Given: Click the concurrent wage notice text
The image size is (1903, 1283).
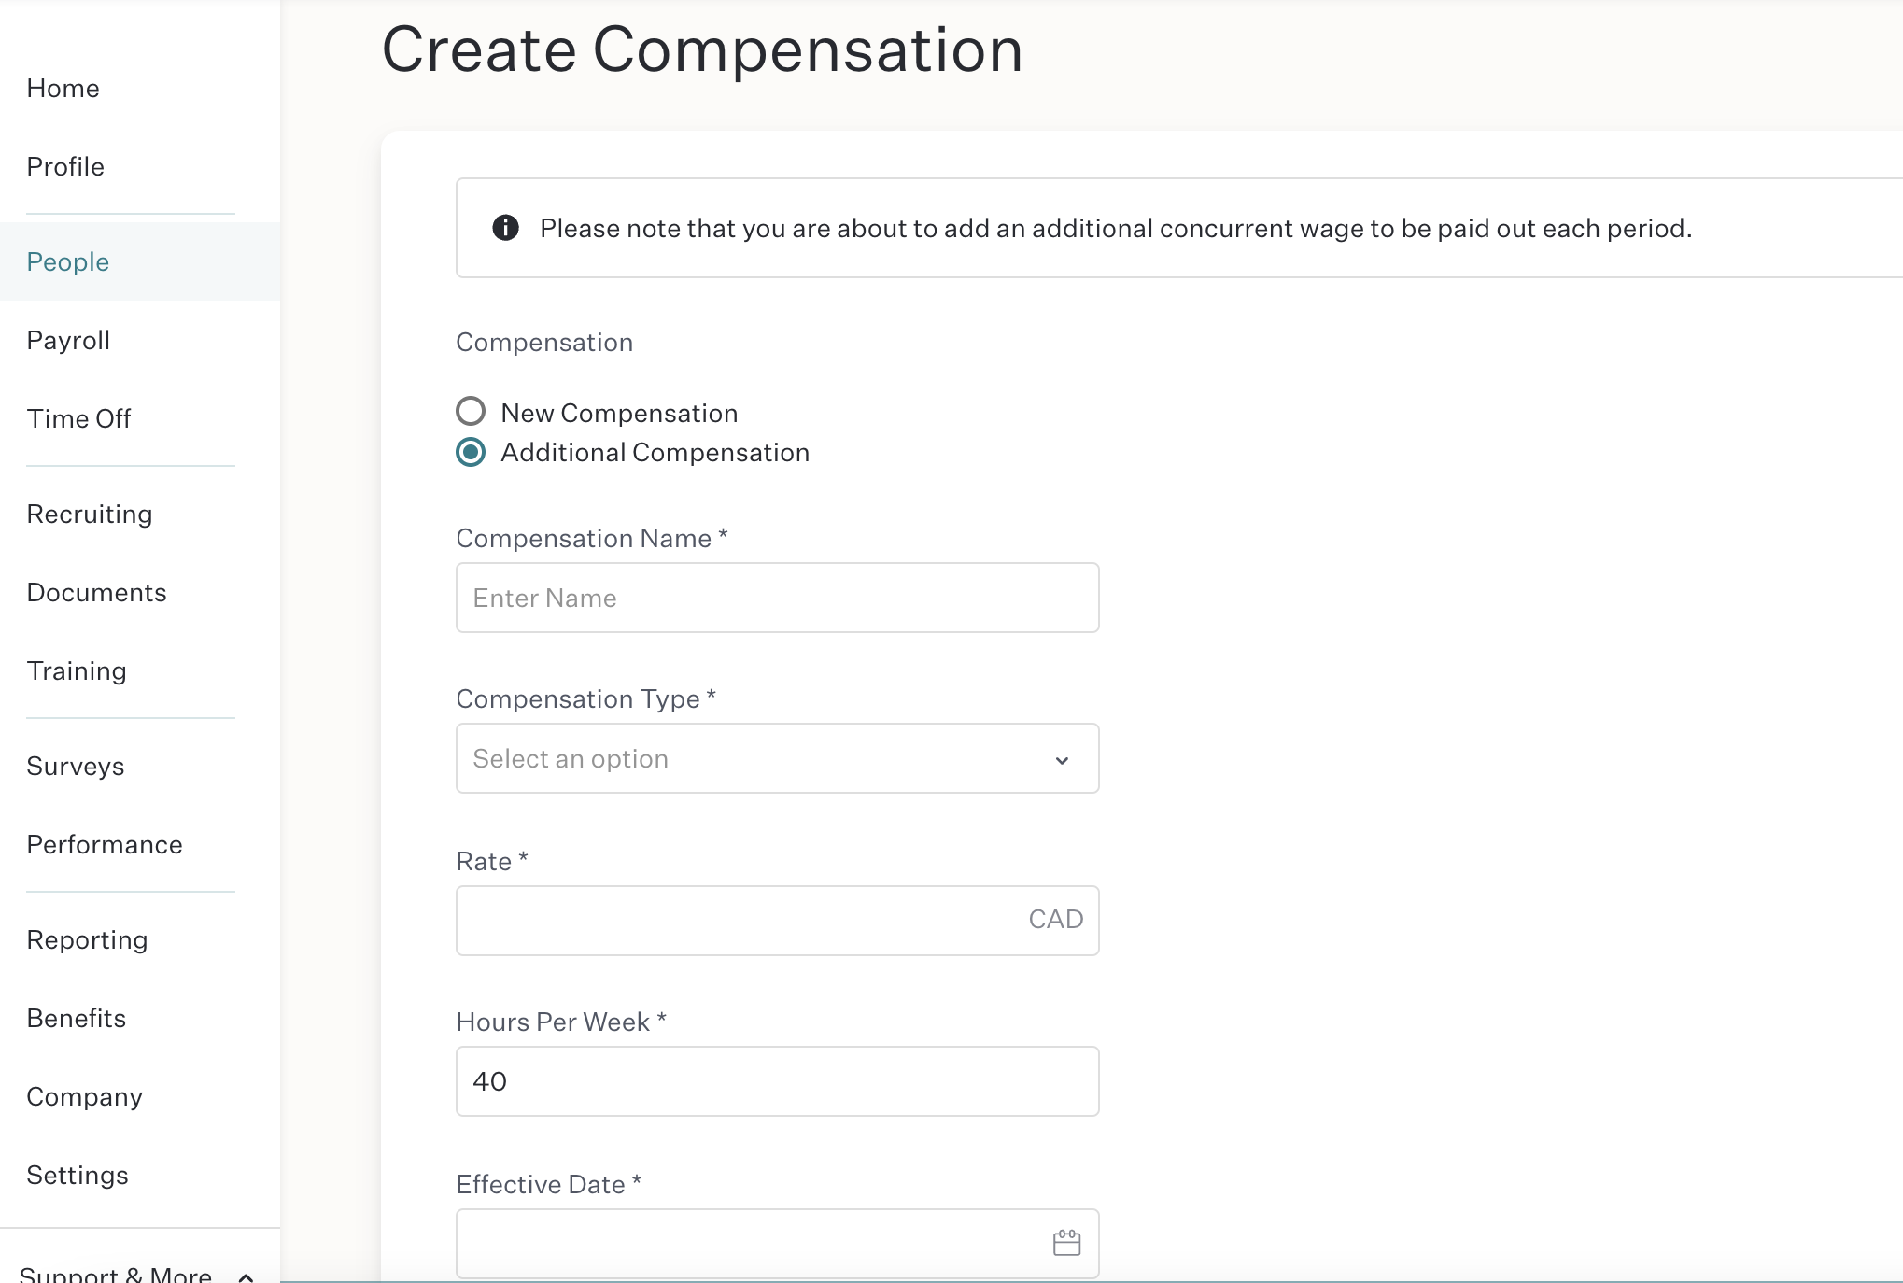Looking at the screenshot, I should point(1116,228).
